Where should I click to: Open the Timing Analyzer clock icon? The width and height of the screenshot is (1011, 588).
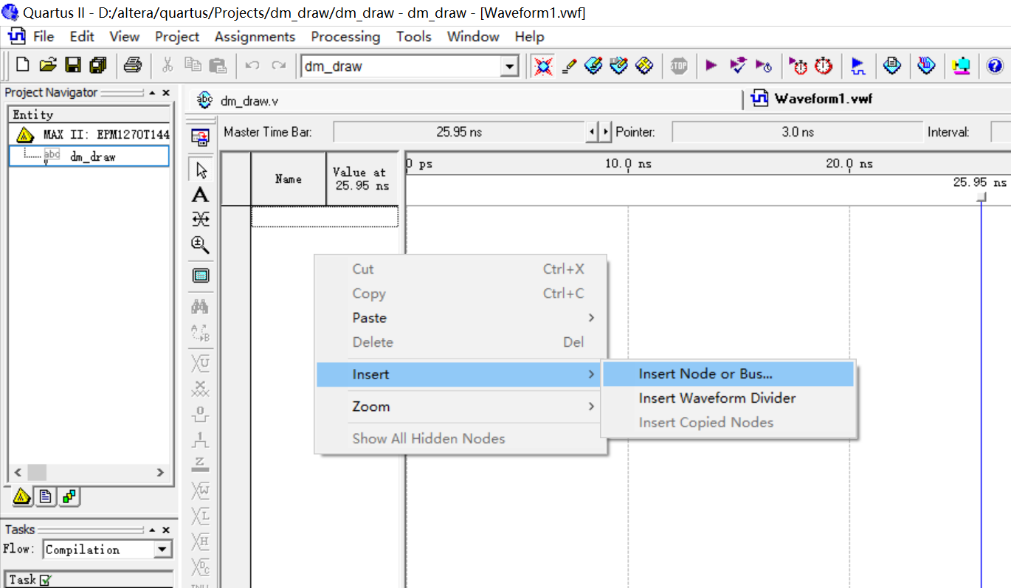click(x=824, y=66)
